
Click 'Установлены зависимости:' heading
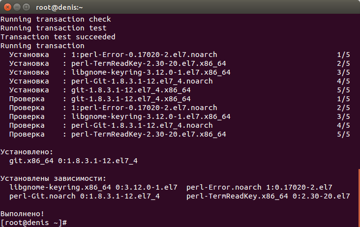53,178
